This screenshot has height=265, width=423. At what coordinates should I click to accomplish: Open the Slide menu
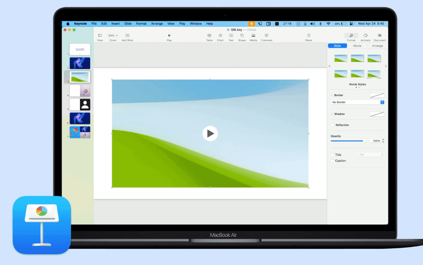[128, 23]
